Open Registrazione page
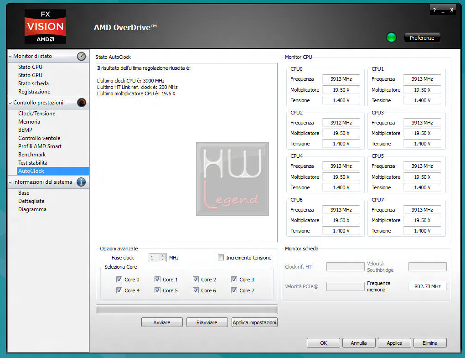 click(x=34, y=92)
